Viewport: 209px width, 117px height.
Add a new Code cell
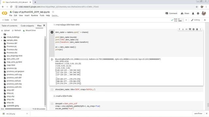tap(6, 20)
